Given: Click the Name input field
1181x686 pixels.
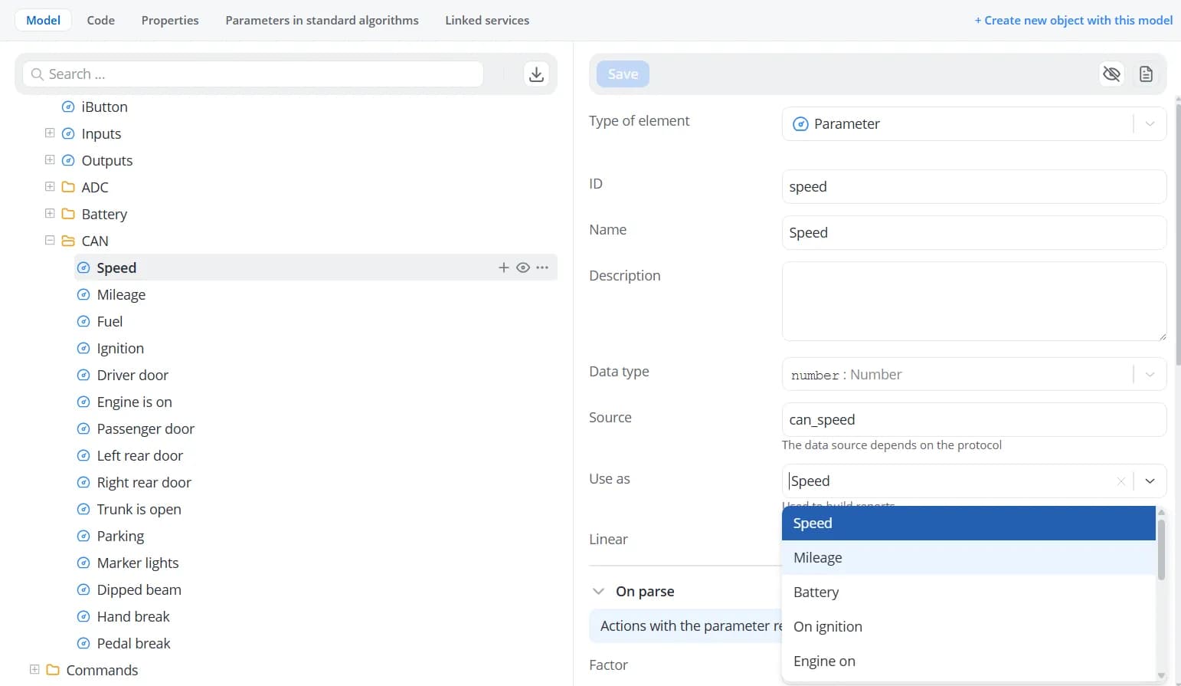Looking at the screenshot, I should click(x=973, y=233).
